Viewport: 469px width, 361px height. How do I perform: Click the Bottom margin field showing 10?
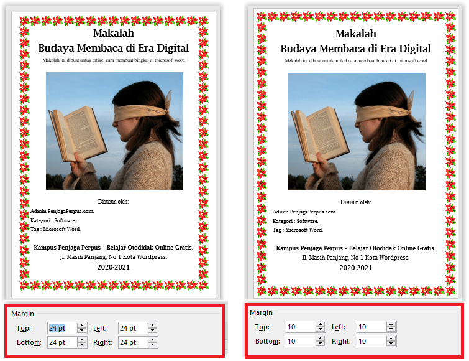[x=301, y=341]
